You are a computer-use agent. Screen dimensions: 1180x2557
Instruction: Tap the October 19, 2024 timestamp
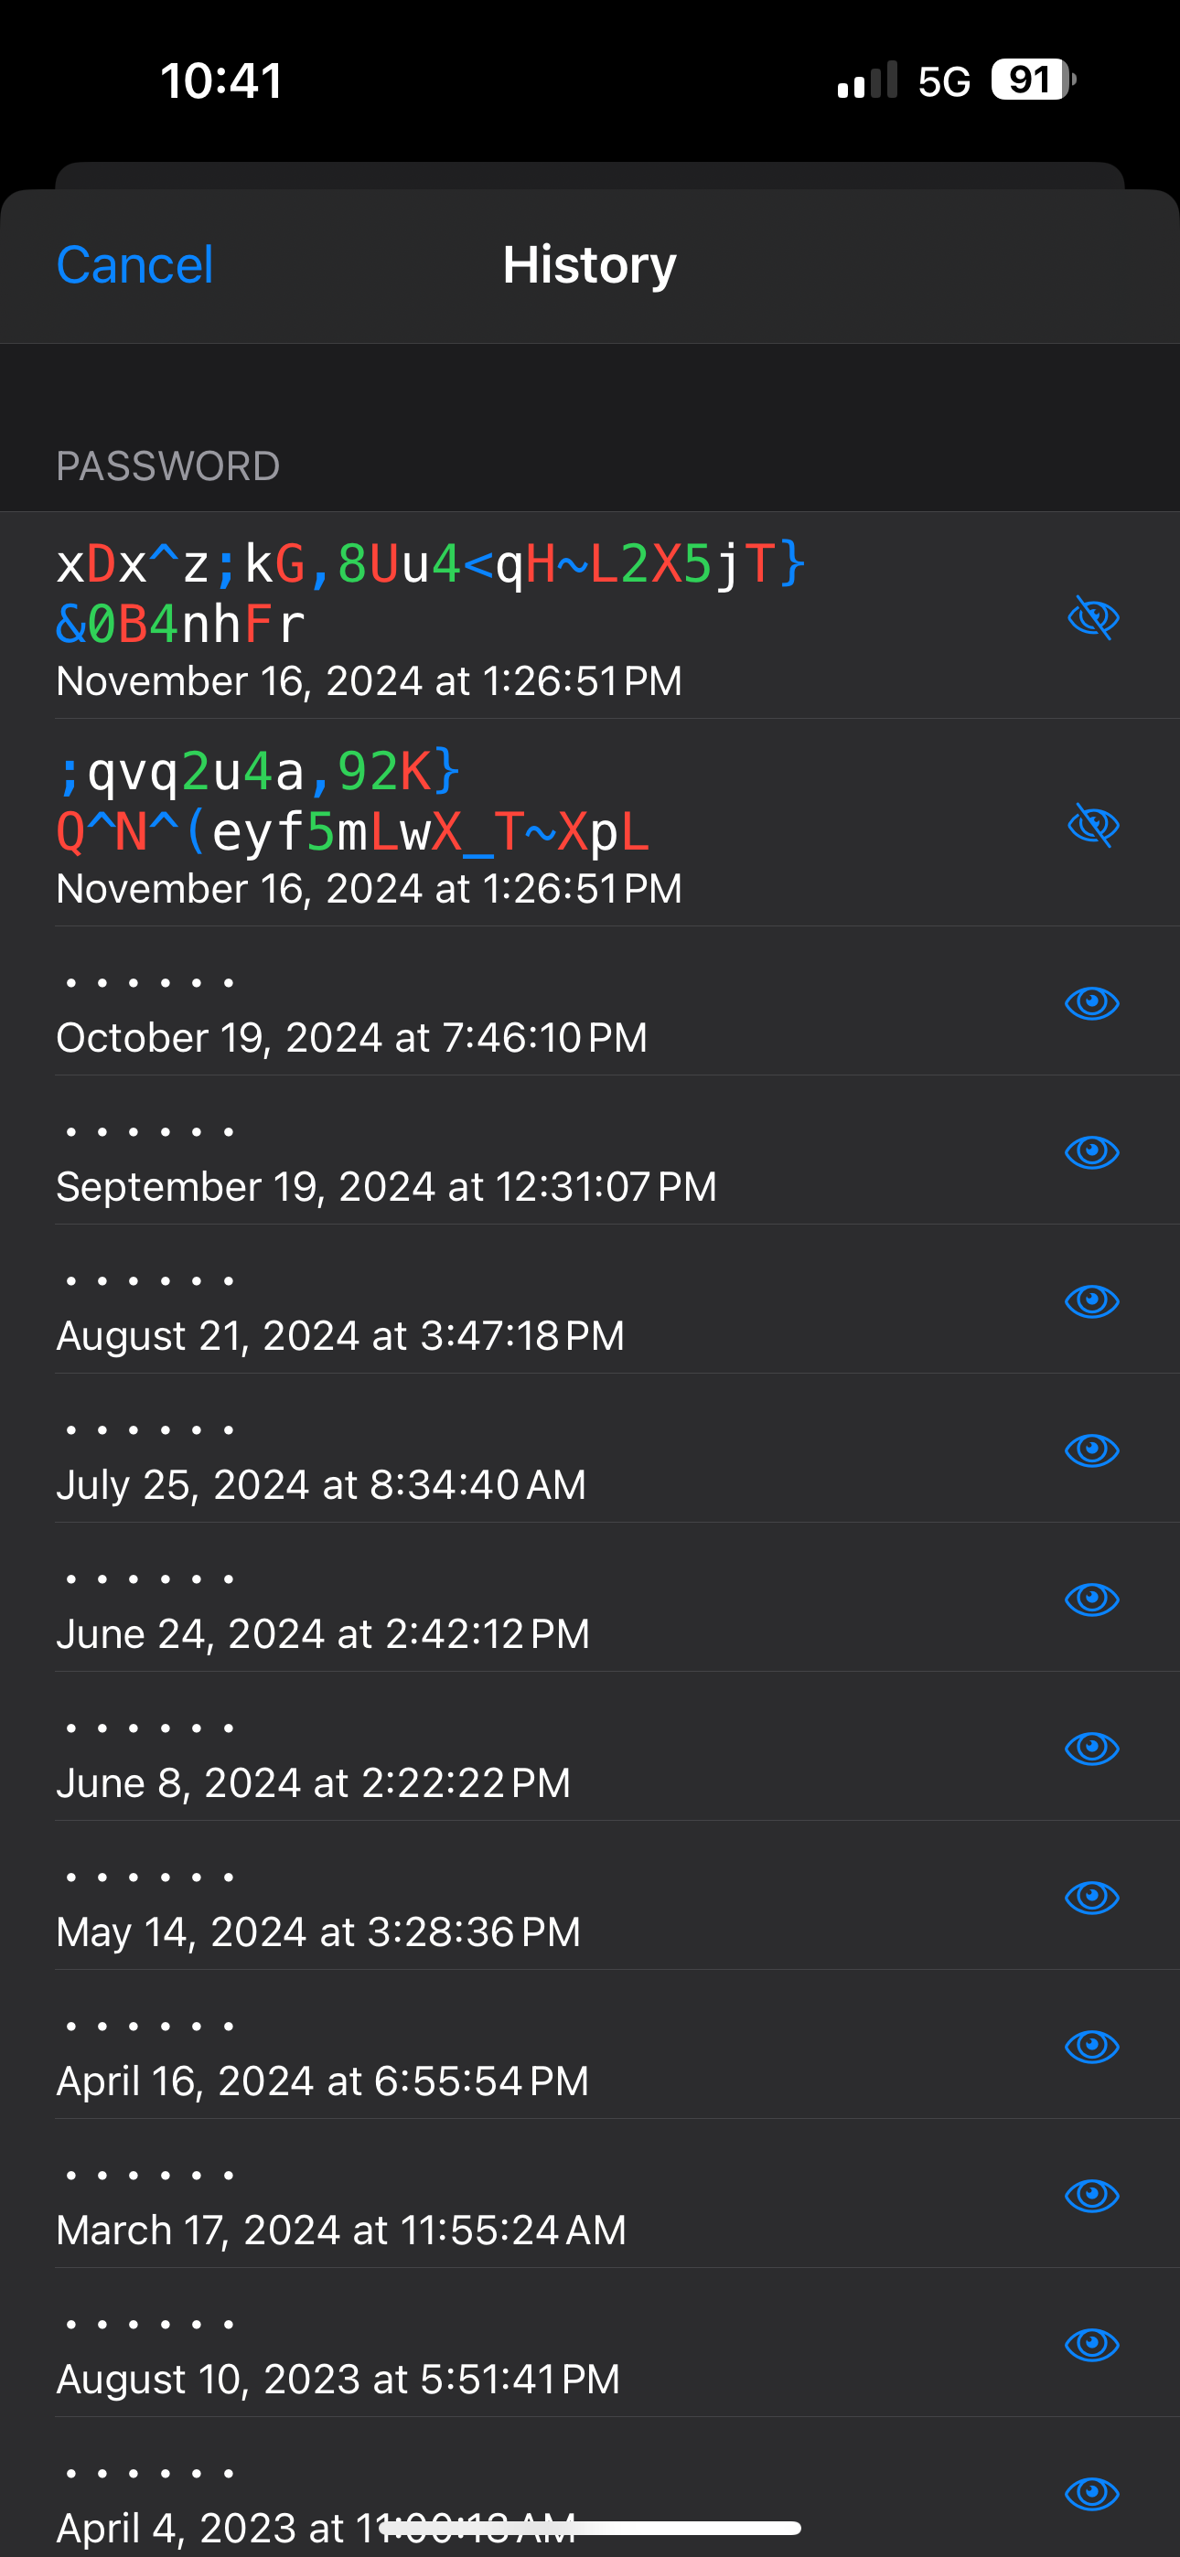(351, 1037)
